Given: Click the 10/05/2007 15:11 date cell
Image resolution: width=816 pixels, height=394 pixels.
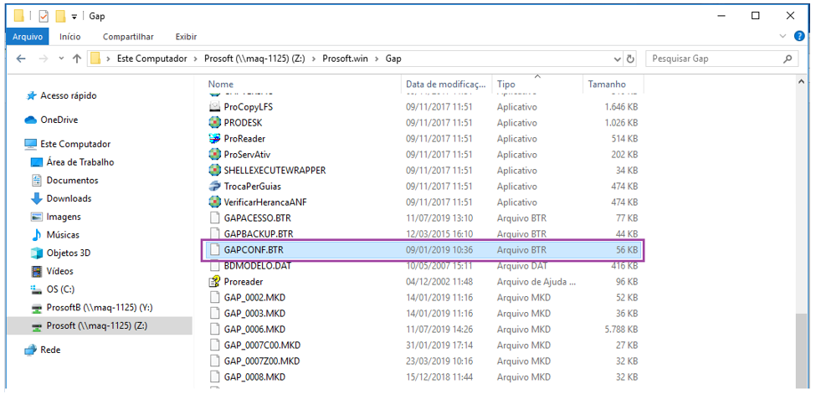Looking at the screenshot, I should pos(439,266).
